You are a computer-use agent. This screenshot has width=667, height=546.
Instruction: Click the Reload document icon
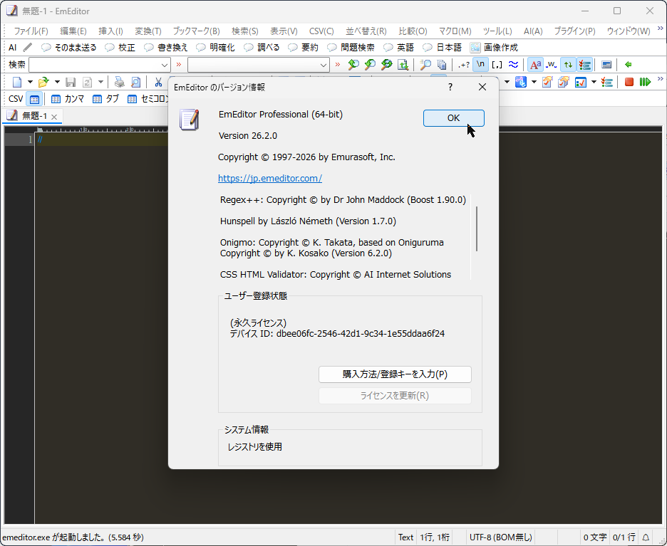coord(87,82)
